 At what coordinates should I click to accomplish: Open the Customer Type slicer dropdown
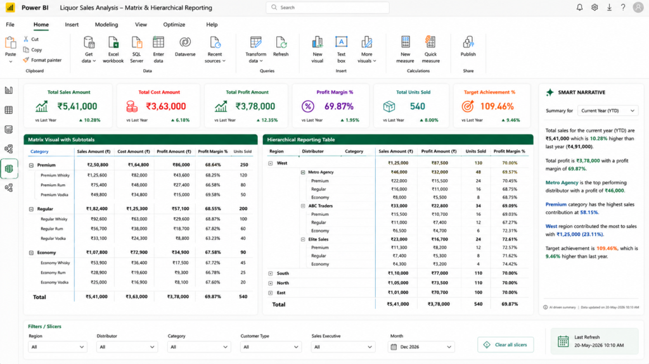[x=271, y=347]
